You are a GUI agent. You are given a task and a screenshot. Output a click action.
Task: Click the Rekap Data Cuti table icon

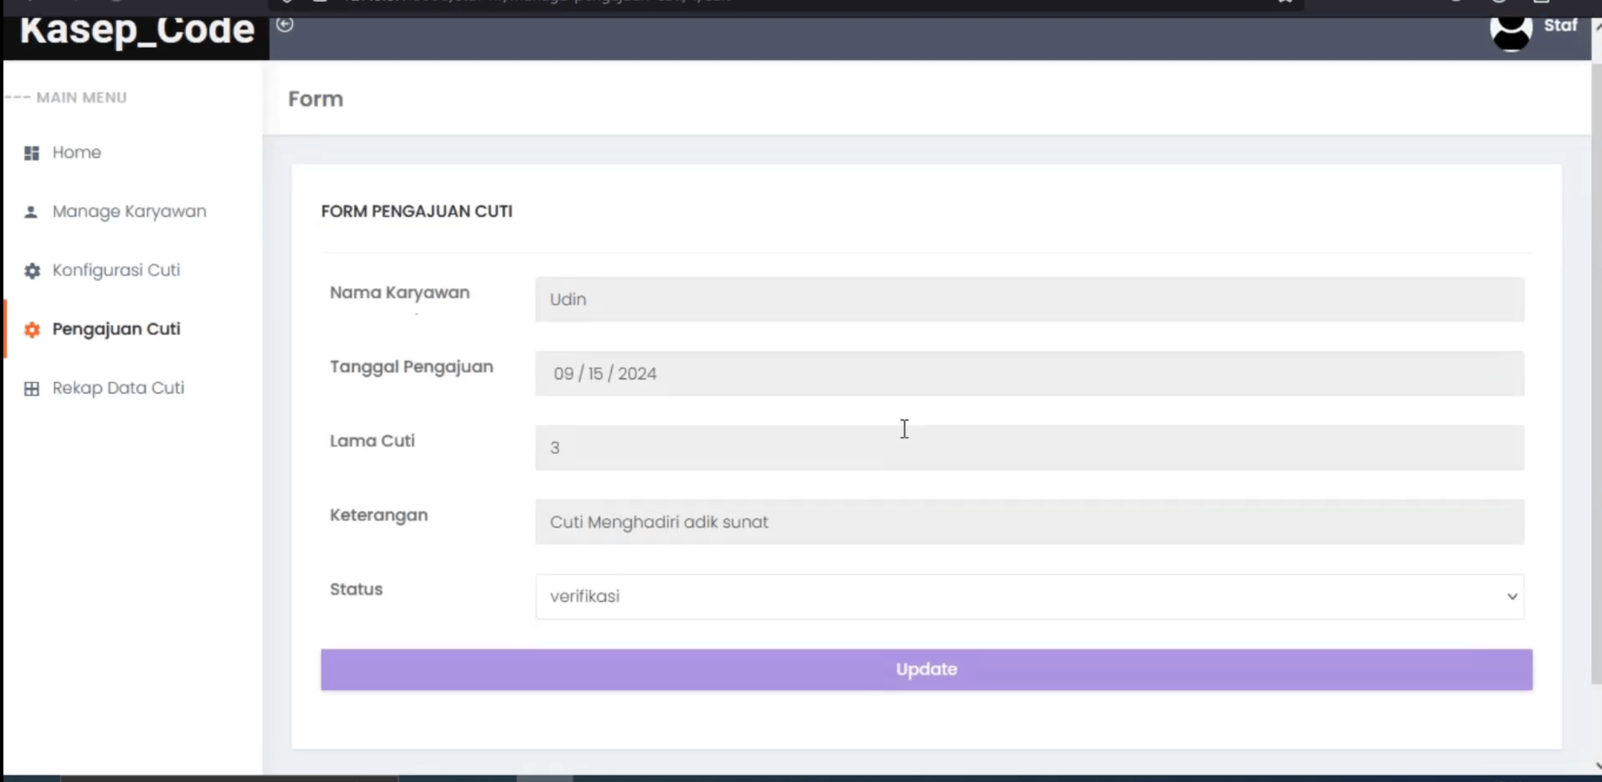tap(31, 388)
